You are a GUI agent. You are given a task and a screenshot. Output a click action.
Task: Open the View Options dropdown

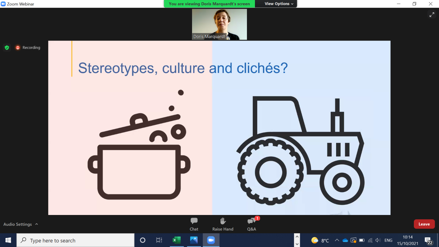tap(279, 4)
